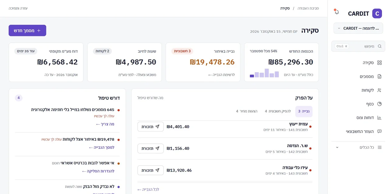Viewport: 389px width, 194px height.
Task: Click the סביבת העבודה breadcrumb
Action: coord(308,8)
